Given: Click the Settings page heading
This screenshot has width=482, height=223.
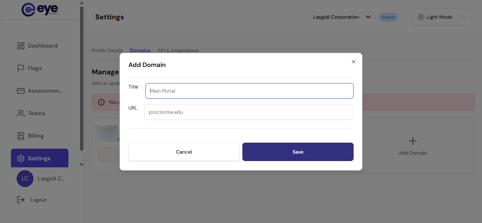Looking at the screenshot, I should [110, 17].
